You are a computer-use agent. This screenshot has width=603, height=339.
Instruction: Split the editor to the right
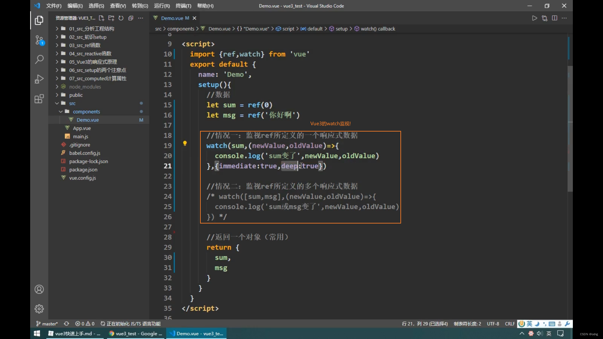[x=555, y=18]
